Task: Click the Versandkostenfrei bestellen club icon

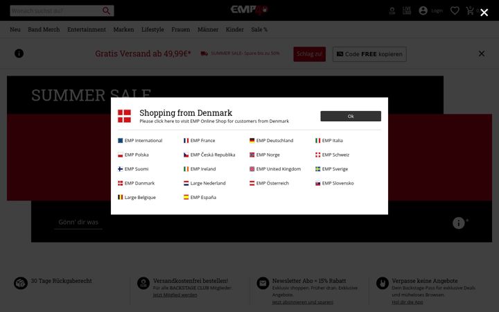Action: [x=143, y=283]
